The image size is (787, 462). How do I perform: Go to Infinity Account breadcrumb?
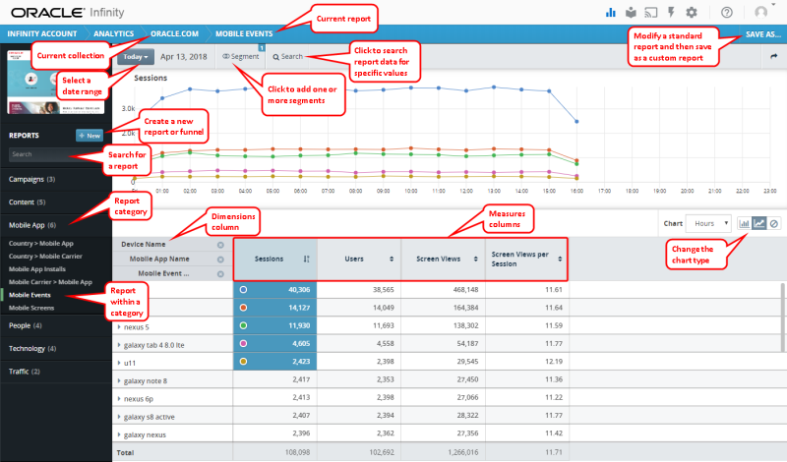(x=42, y=33)
